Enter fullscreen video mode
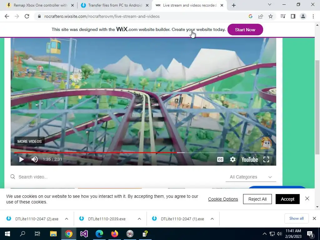320x240 pixels. 266,159
